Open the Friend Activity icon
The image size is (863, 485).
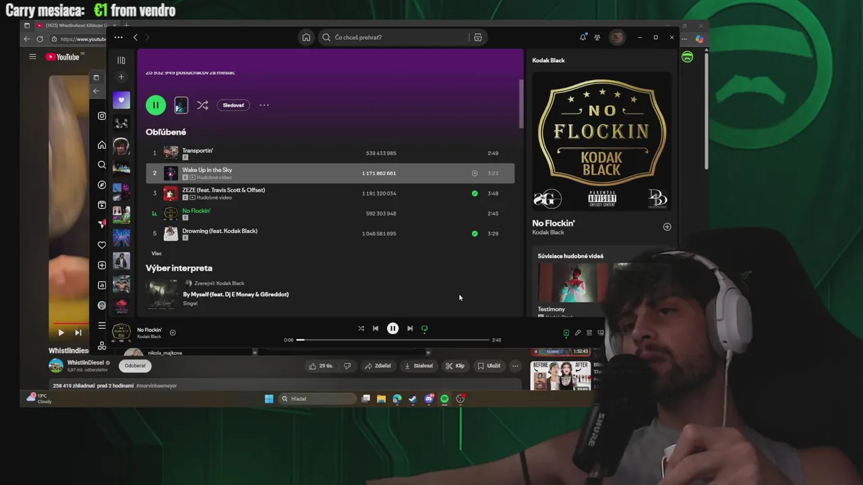tap(597, 37)
